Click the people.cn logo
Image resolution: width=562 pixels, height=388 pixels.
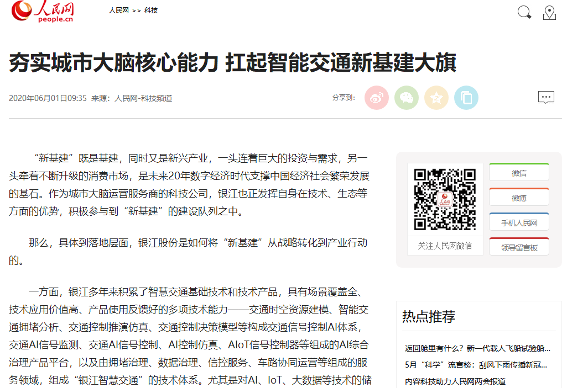pos(43,12)
